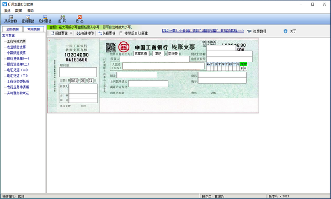Image resolution: width=331 pixels, height=199 pixels.
Task: Open the 视频教程 video tutorial
Action: (x=257, y=31)
